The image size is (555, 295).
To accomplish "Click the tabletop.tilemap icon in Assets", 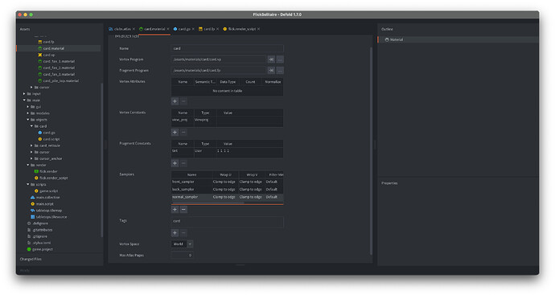I will click(32, 211).
